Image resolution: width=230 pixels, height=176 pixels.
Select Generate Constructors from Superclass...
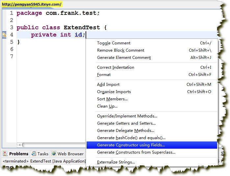coord(152,152)
